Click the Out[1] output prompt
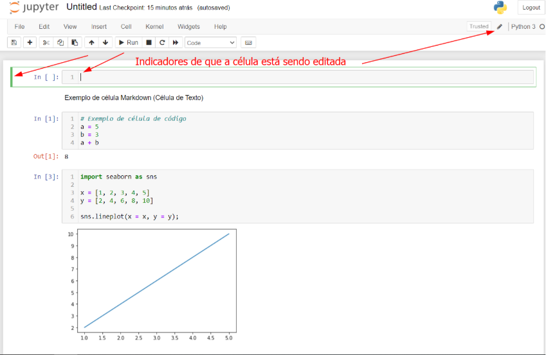Screen dimensions: 546x355 click(46, 157)
